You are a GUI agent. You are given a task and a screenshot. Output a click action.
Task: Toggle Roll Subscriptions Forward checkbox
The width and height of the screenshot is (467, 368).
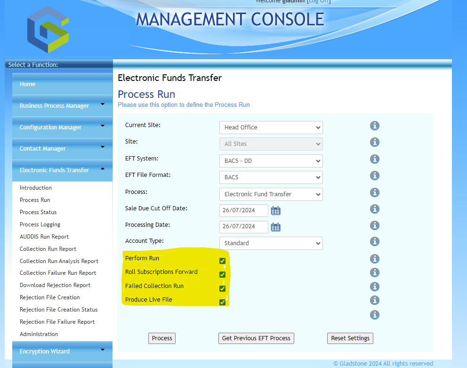pos(222,274)
